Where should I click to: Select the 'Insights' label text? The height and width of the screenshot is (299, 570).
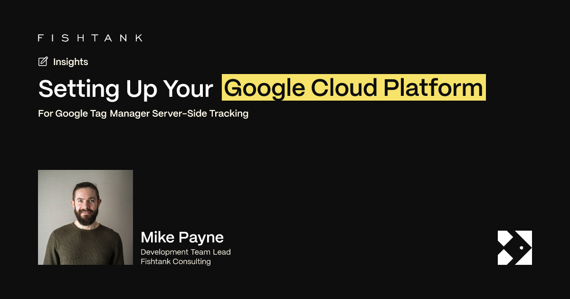[71, 62]
